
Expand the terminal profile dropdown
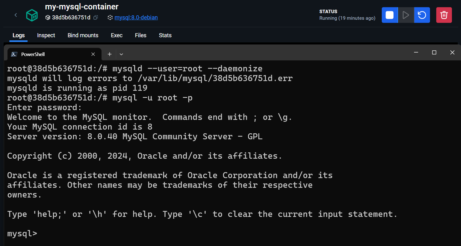[x=122, y=54]
